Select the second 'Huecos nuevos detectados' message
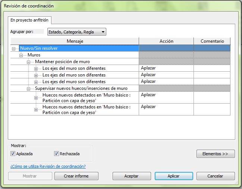 coord(87,109)
